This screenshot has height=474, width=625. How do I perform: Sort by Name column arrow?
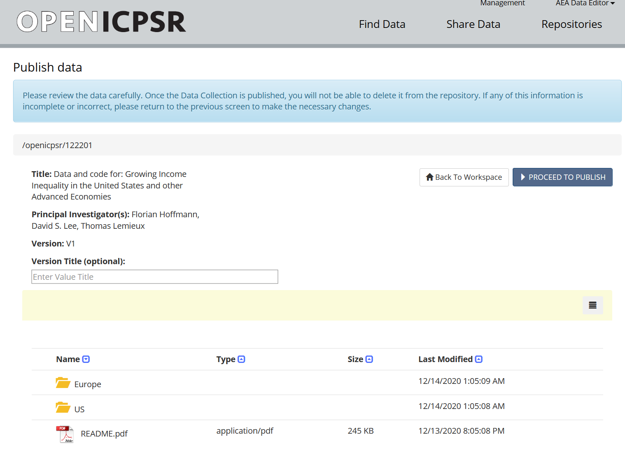(x=86, y=359)
